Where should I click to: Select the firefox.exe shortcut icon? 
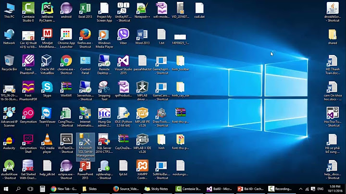coord(85,38)
